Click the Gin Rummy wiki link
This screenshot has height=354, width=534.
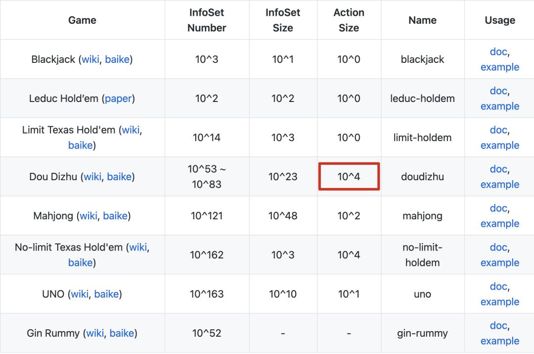click(x=95, y=333)
